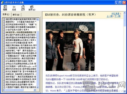Viewport: 127px width, 94px height.
Task: Click page icon beside 尼日利亚宗教冲突 entry
Action: [4, 24]
